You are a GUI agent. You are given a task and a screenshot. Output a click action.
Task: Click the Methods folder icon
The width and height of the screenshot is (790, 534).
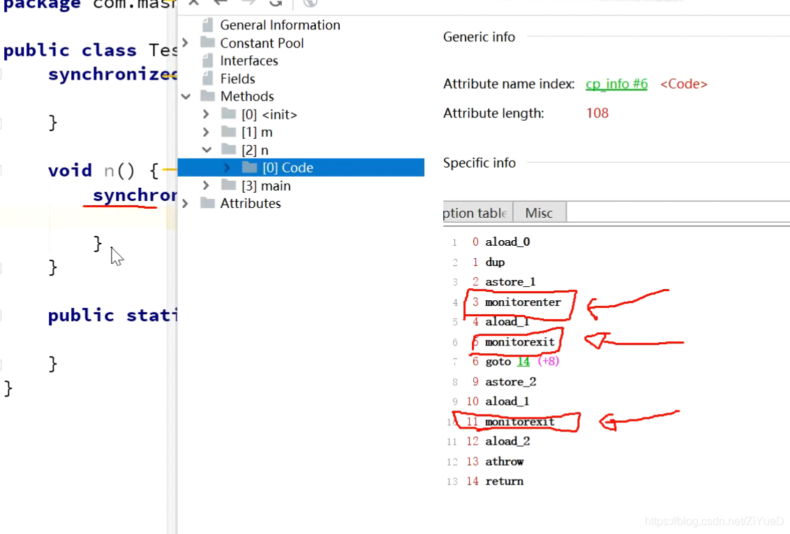point(207,96)
